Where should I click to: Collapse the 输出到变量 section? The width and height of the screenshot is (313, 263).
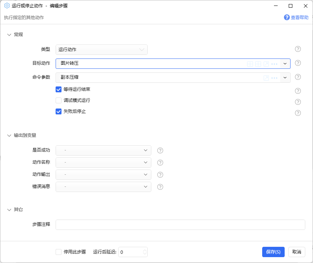pos(9,135)
